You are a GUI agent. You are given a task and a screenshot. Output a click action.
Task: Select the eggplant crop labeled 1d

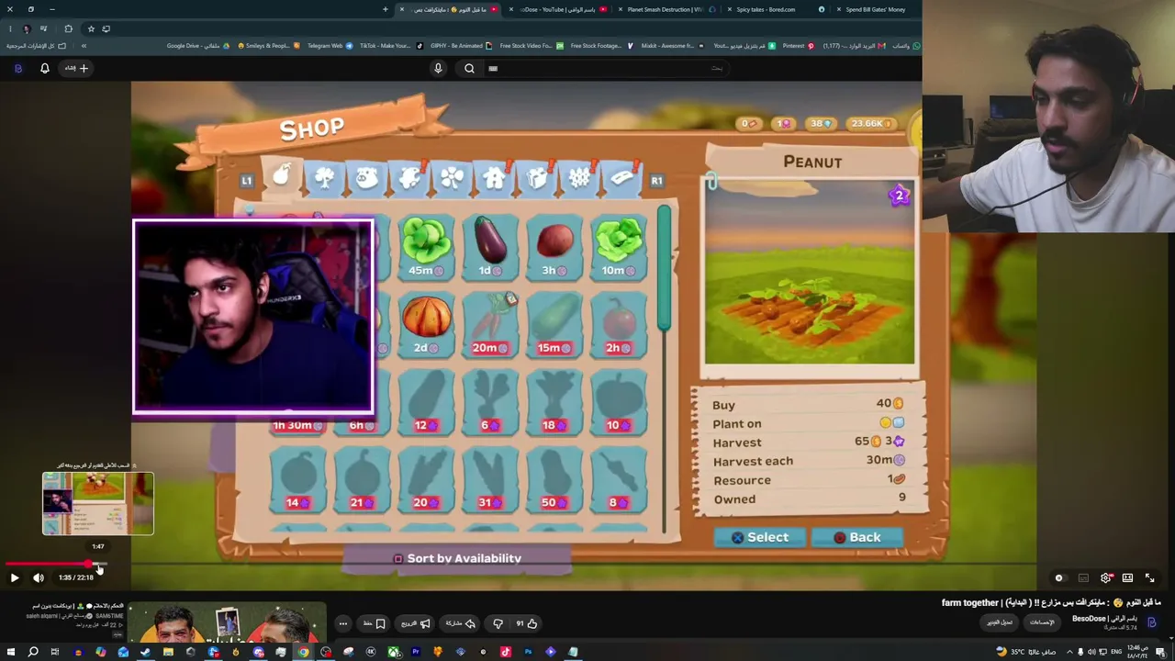click(x=490, y=246)
